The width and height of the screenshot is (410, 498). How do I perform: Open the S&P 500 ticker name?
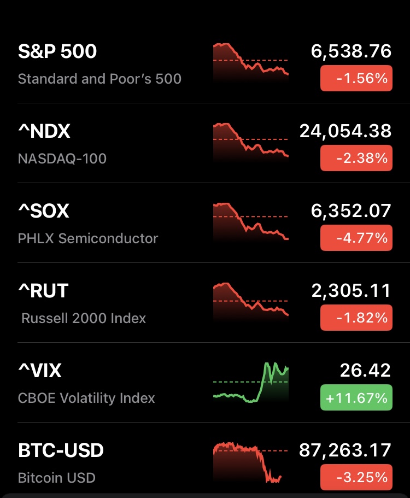point(57,51)
